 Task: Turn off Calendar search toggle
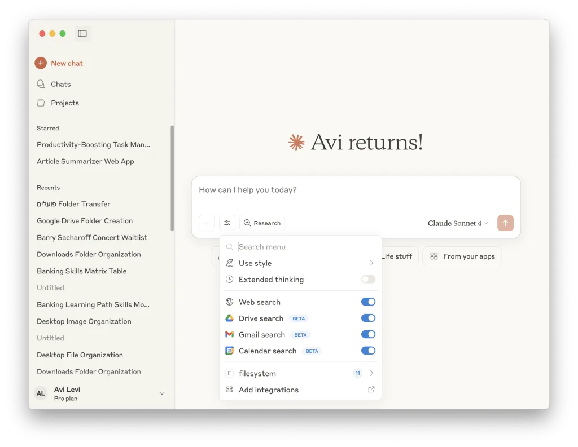click(x=368, y=351)
